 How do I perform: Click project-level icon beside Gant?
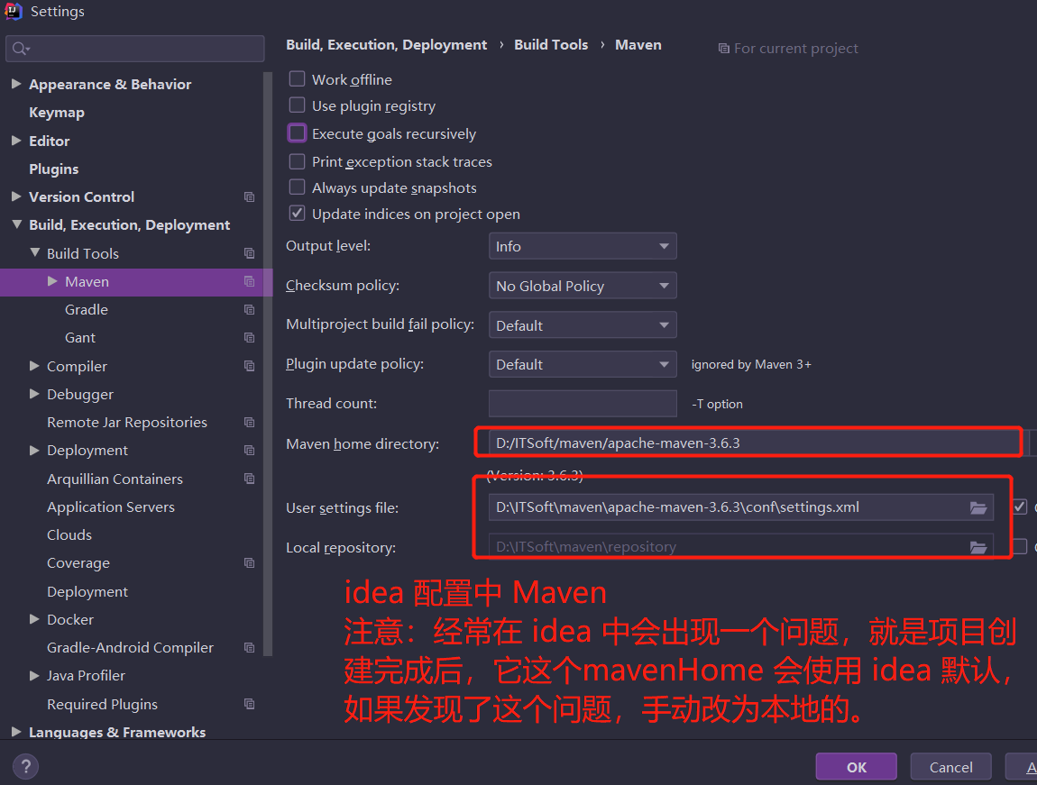[249, 338]
